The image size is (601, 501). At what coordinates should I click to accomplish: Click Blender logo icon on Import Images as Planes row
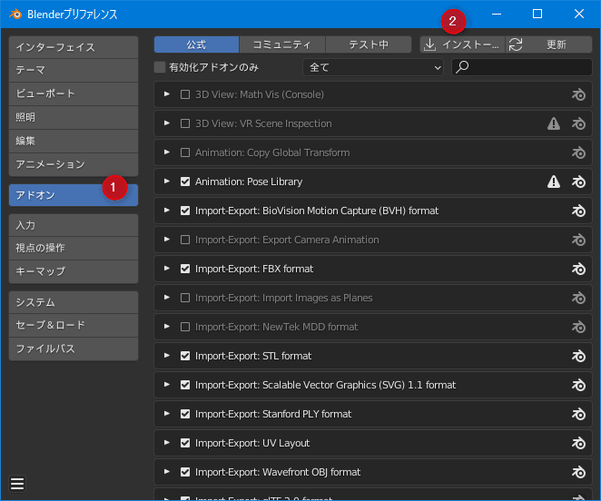tap(578, 298)
